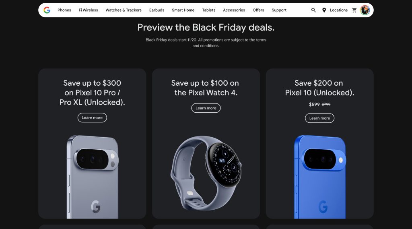The width and height of the screenshot is (412, 229).
Task: Click the Google logo in navigation bar
Action: point(47,10)
